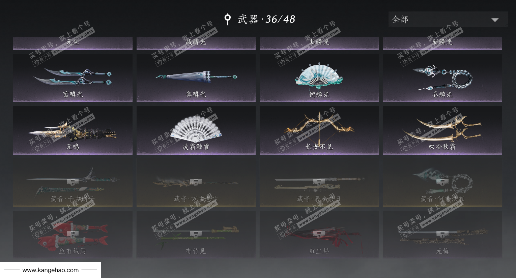Click the 武器 location pin icon

[228, 19]
